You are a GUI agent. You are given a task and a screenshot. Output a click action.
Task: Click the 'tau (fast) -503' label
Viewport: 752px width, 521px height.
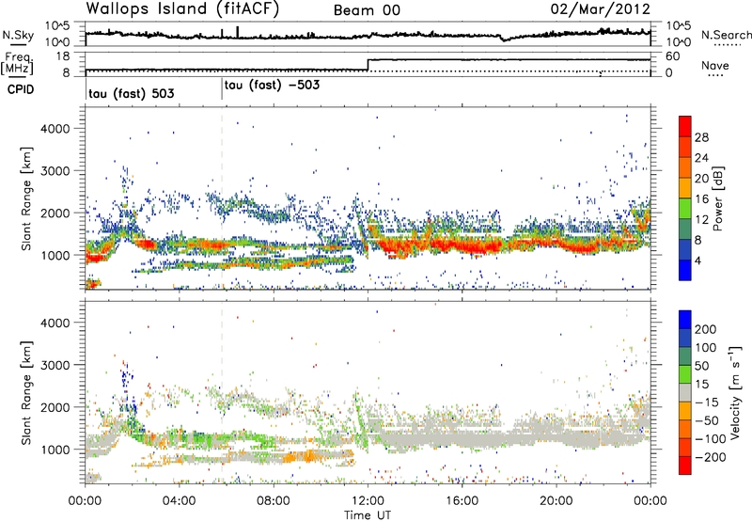click(272, 85)
